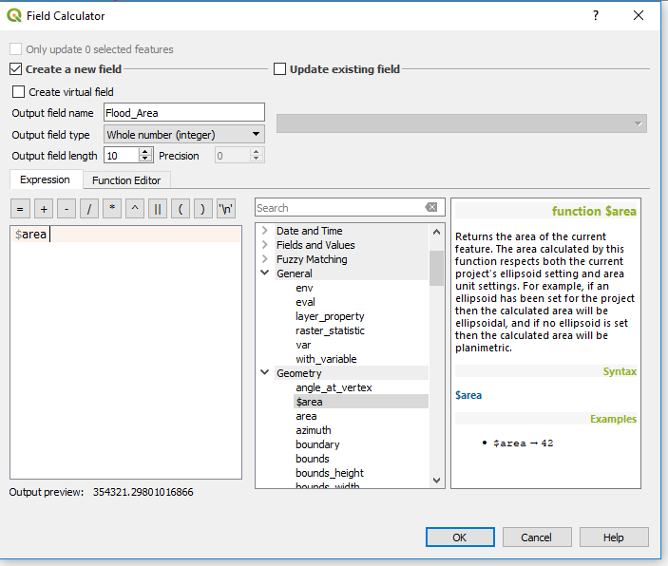
Task: Expand the Date and Time group
Action: 264,231
